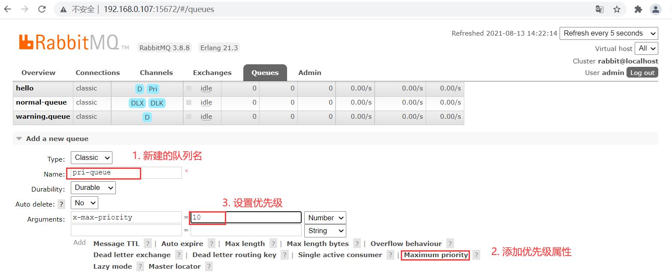Click the translate page icon
672x273 pixels.
point(600,9)
